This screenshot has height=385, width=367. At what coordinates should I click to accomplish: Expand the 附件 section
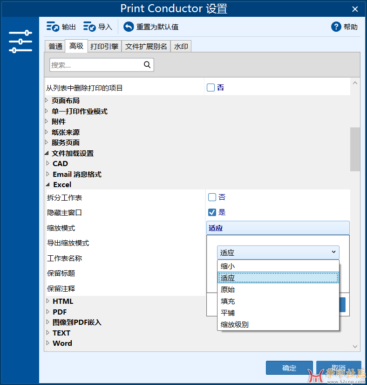(x=47, y=121)
